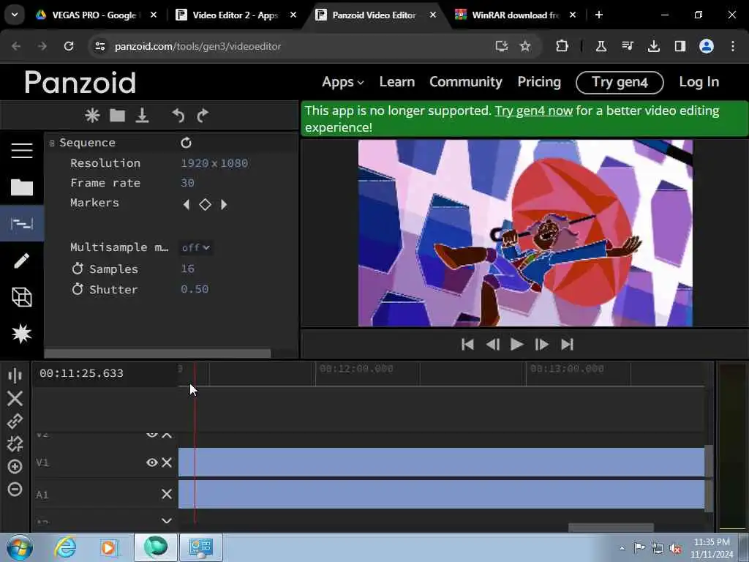Reset the Sequence settings

[187, 143]
